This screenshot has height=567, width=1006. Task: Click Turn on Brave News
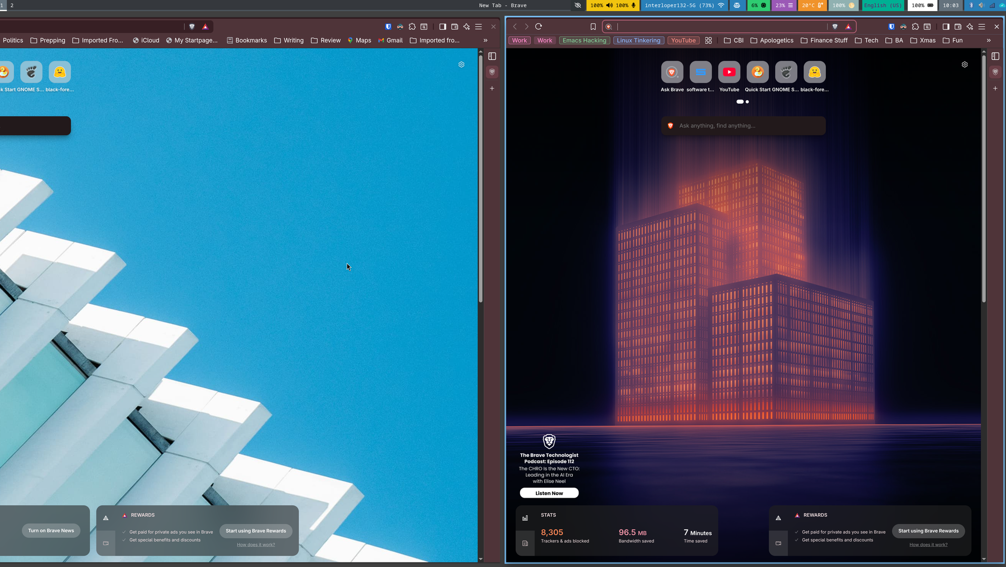click(x=50, y=530)
